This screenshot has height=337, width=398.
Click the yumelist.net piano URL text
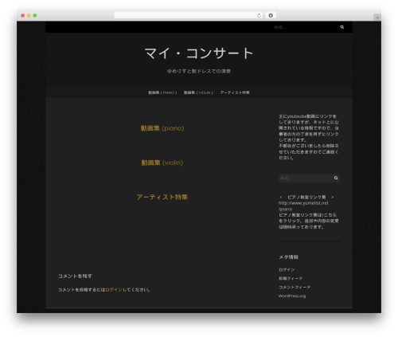pos(303,206)
